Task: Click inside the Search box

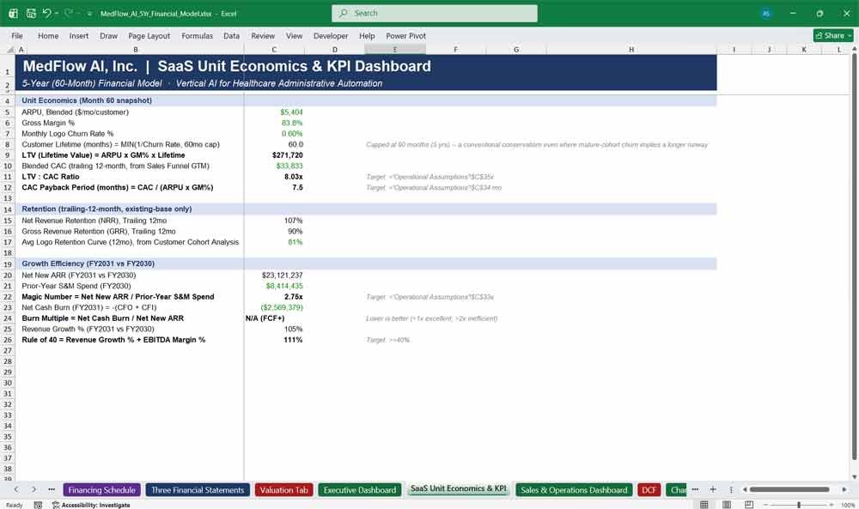Action: point(435,13)
